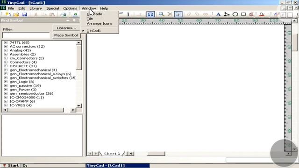This screenshot has height=168, width=299.
Task: Click the library list horizontal scrollbar thumb
Action: [x=36, y=110]
